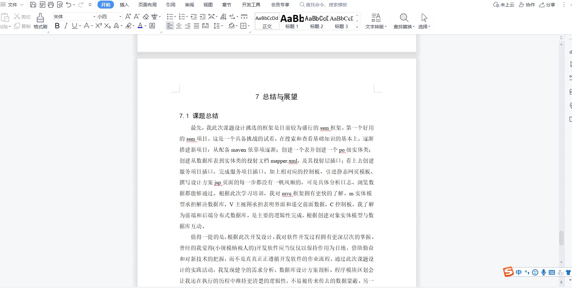Enable Align Right paragraph alignment
Viewport: 572px width, 288px height.
coord(188,26)
